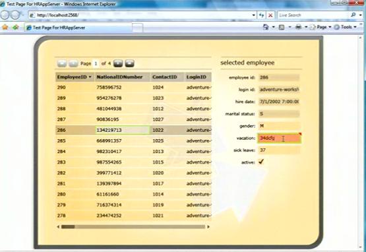Refresh the page using the refresh icon
This screenshot has height=252, width=366.
coord(261,15)
